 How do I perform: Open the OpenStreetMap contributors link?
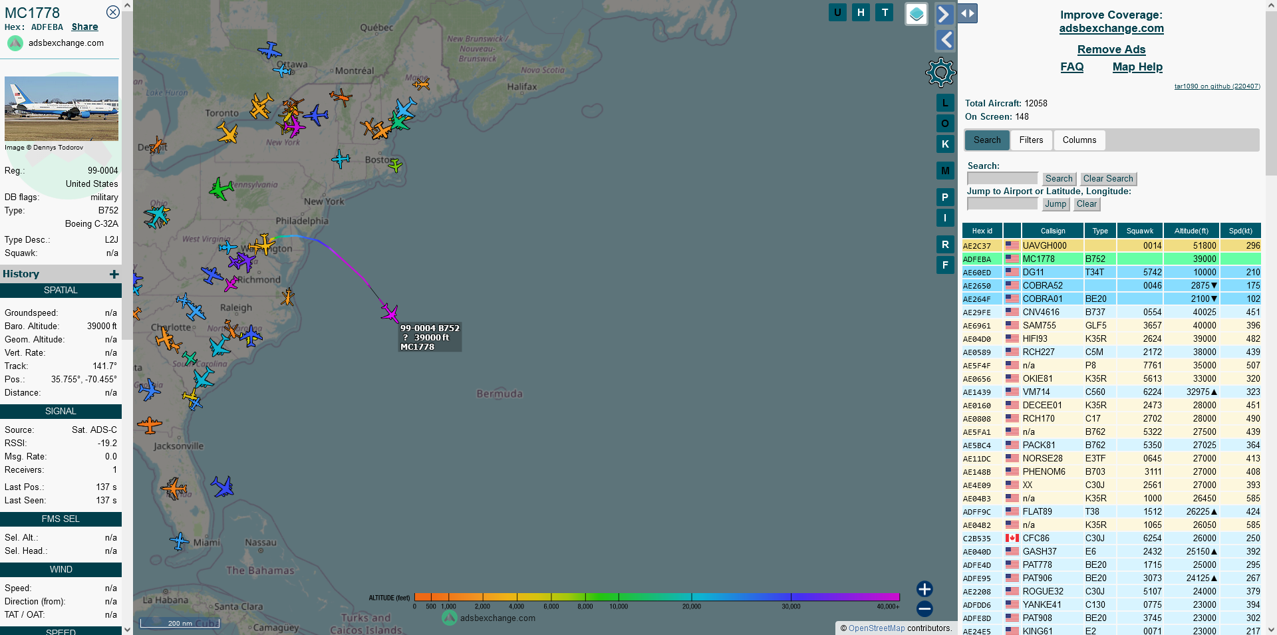[877, 628]
